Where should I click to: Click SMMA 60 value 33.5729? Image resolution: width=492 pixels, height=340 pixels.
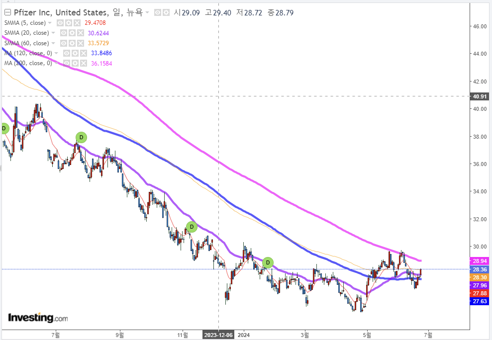coord(98,43)
